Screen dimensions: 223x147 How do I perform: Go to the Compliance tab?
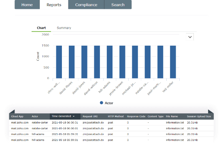click(86, 5)
